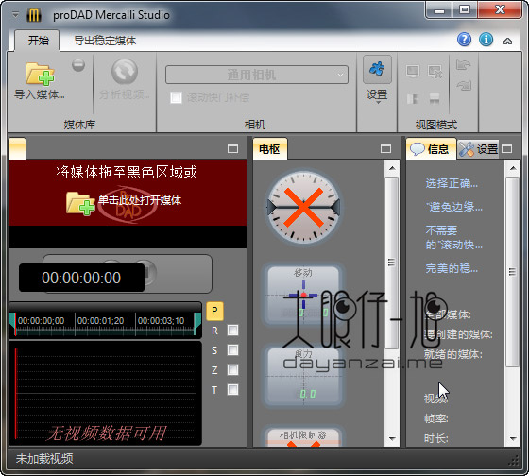The image size is (529, 476).
Task: Select the 设置 panel tab with tools icon
Action: 478,149
